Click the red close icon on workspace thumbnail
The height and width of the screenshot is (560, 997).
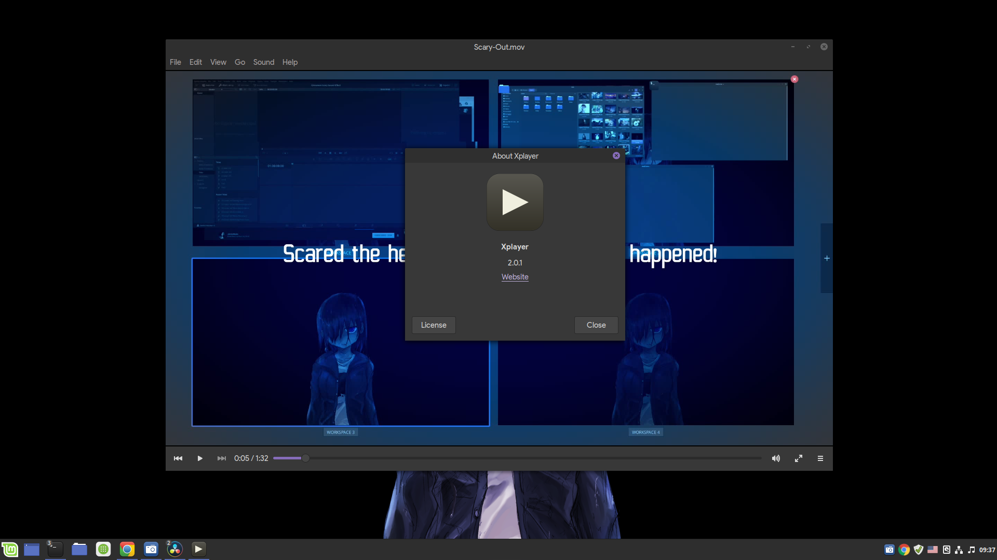(x=794, y=79)
